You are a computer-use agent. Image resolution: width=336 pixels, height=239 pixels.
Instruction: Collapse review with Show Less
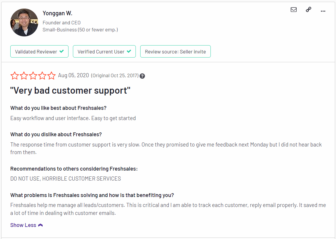pos(23,225)
